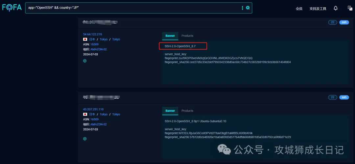Select Banner tab for 43.207.251.110
Image resolution: width=355 pixels, height=164 pixels.
pyautogui.click(x=170, y=111)
